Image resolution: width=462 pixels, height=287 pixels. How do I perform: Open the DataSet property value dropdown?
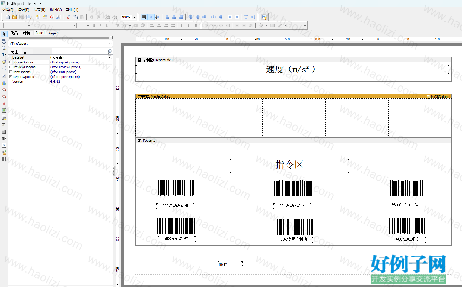tap(110, 57)
